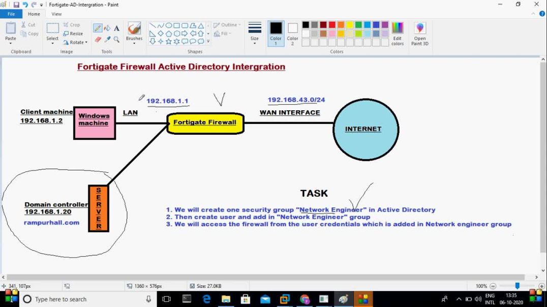Pick the red color swatch
The width and height of the screenshot is (547, 307).
pyautogui.click(x=332, y=25)
